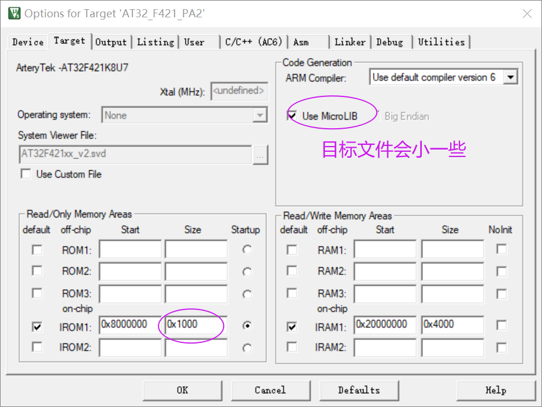Click the Cancel button
Screen dimensions: 542x407
click(270, 390)
